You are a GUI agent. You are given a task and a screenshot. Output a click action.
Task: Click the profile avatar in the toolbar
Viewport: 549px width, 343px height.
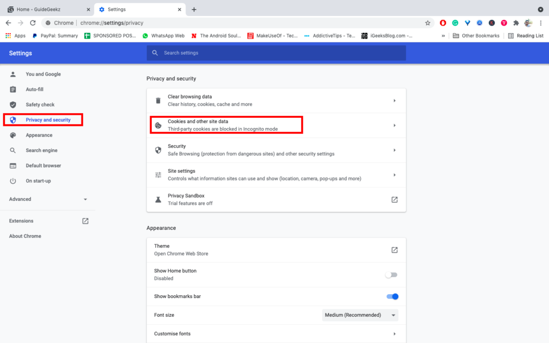[528, 23]
